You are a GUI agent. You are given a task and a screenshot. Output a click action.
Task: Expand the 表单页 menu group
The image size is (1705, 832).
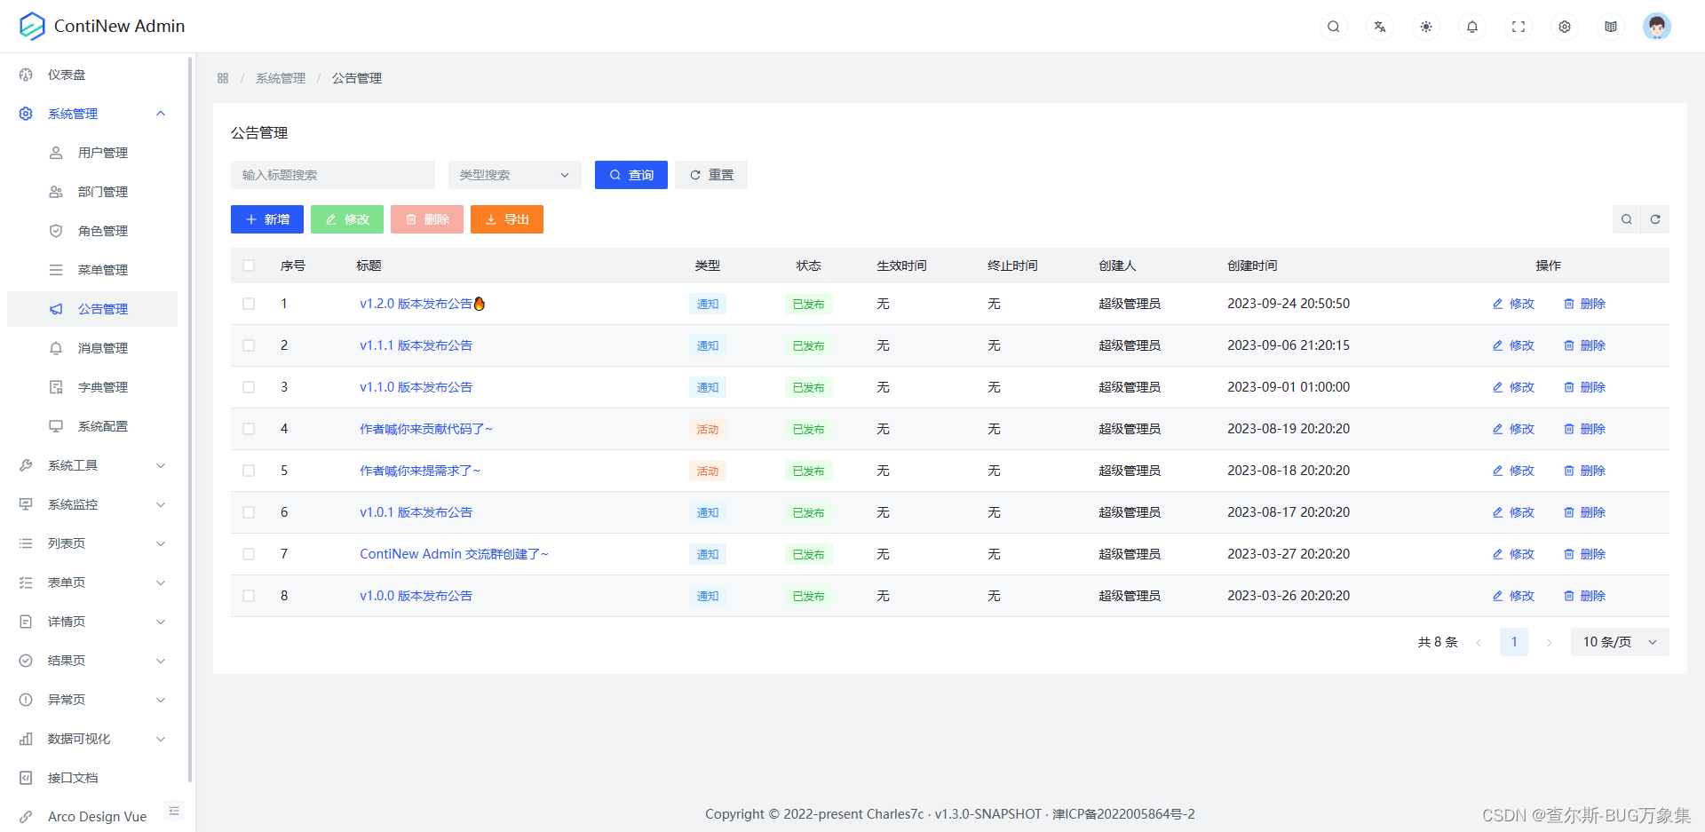pyautogui.click(x=92, y=582)
